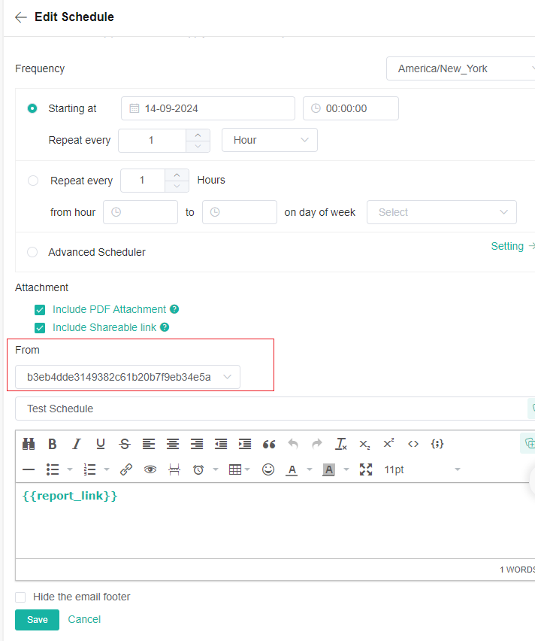Enable Hide the email footer checkbox
535x641 pixels.
21,597
